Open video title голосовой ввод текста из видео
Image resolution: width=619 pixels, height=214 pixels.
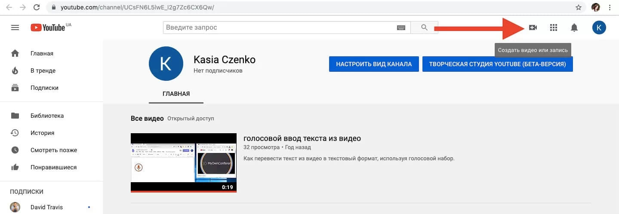[x=302, y=138]
